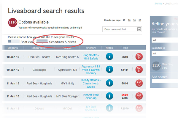Click the Schedules & prices list icon
The image size is (178, 118).
pos(42,41)
